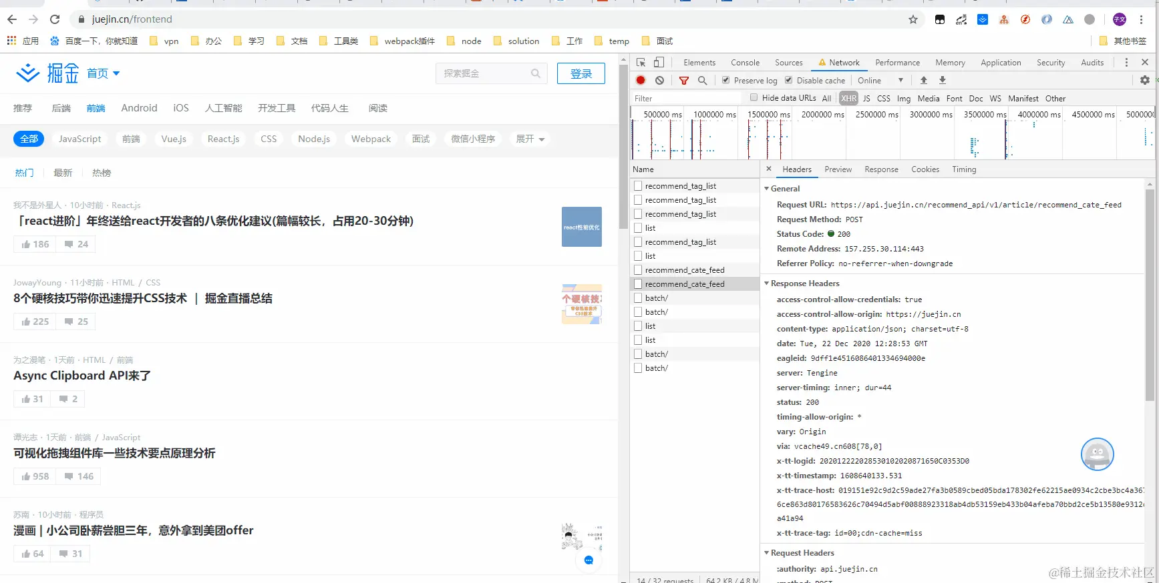Screen dimensions: 1159x583
Task: Toggle the Disable cache checkbox
Action: [x=788, y=80]
